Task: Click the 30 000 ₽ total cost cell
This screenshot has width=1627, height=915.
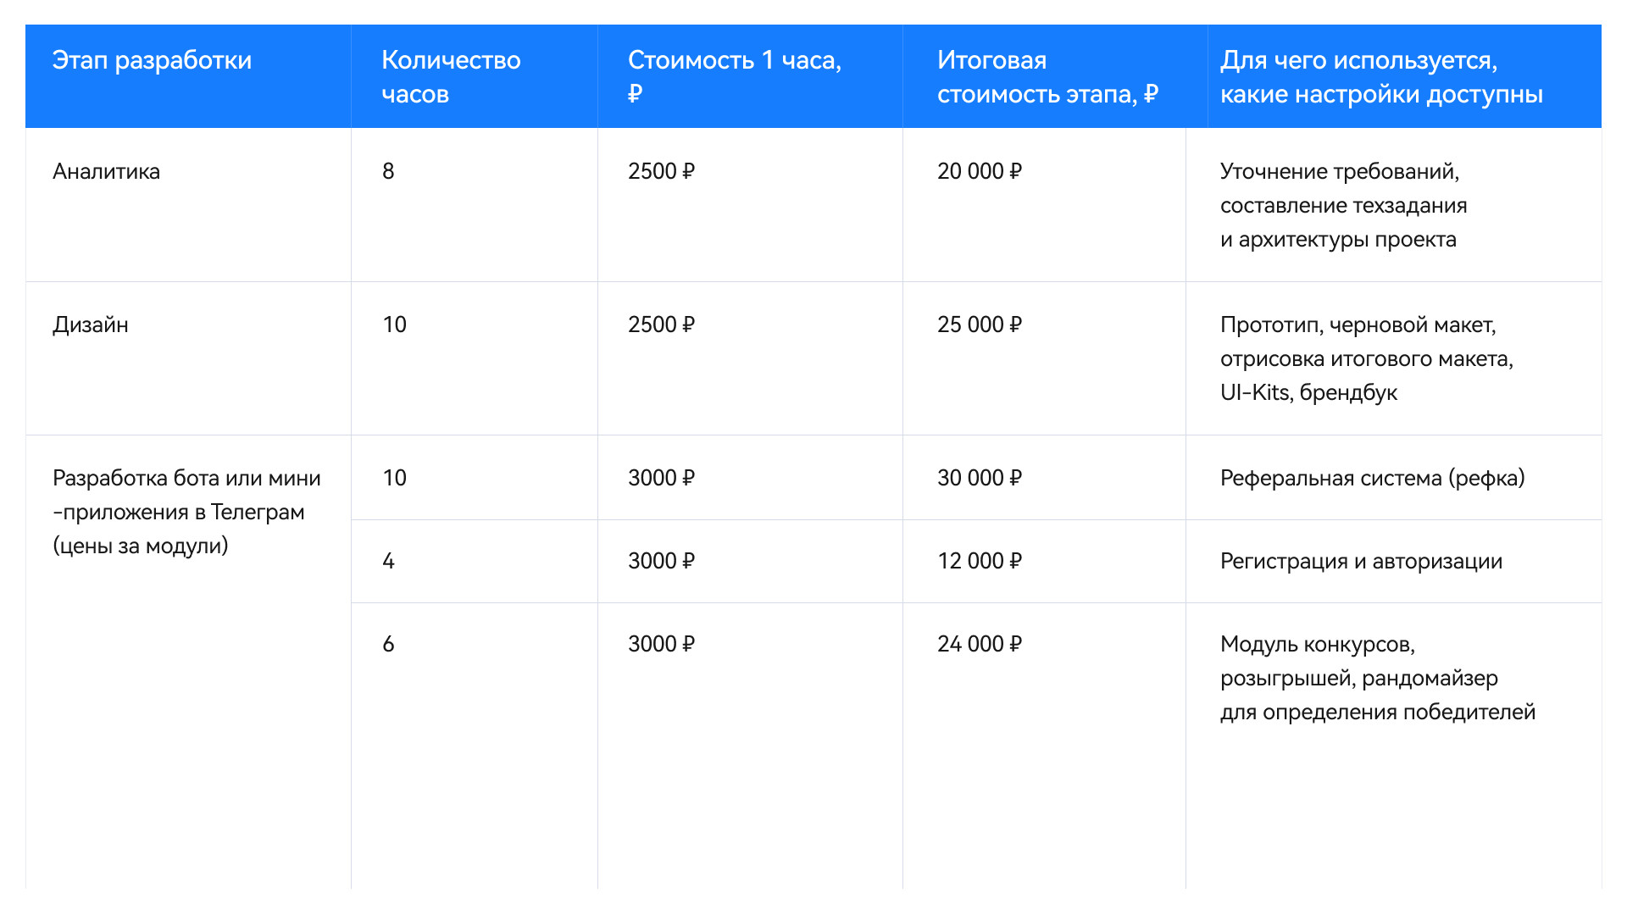Action: pos(980,478)
